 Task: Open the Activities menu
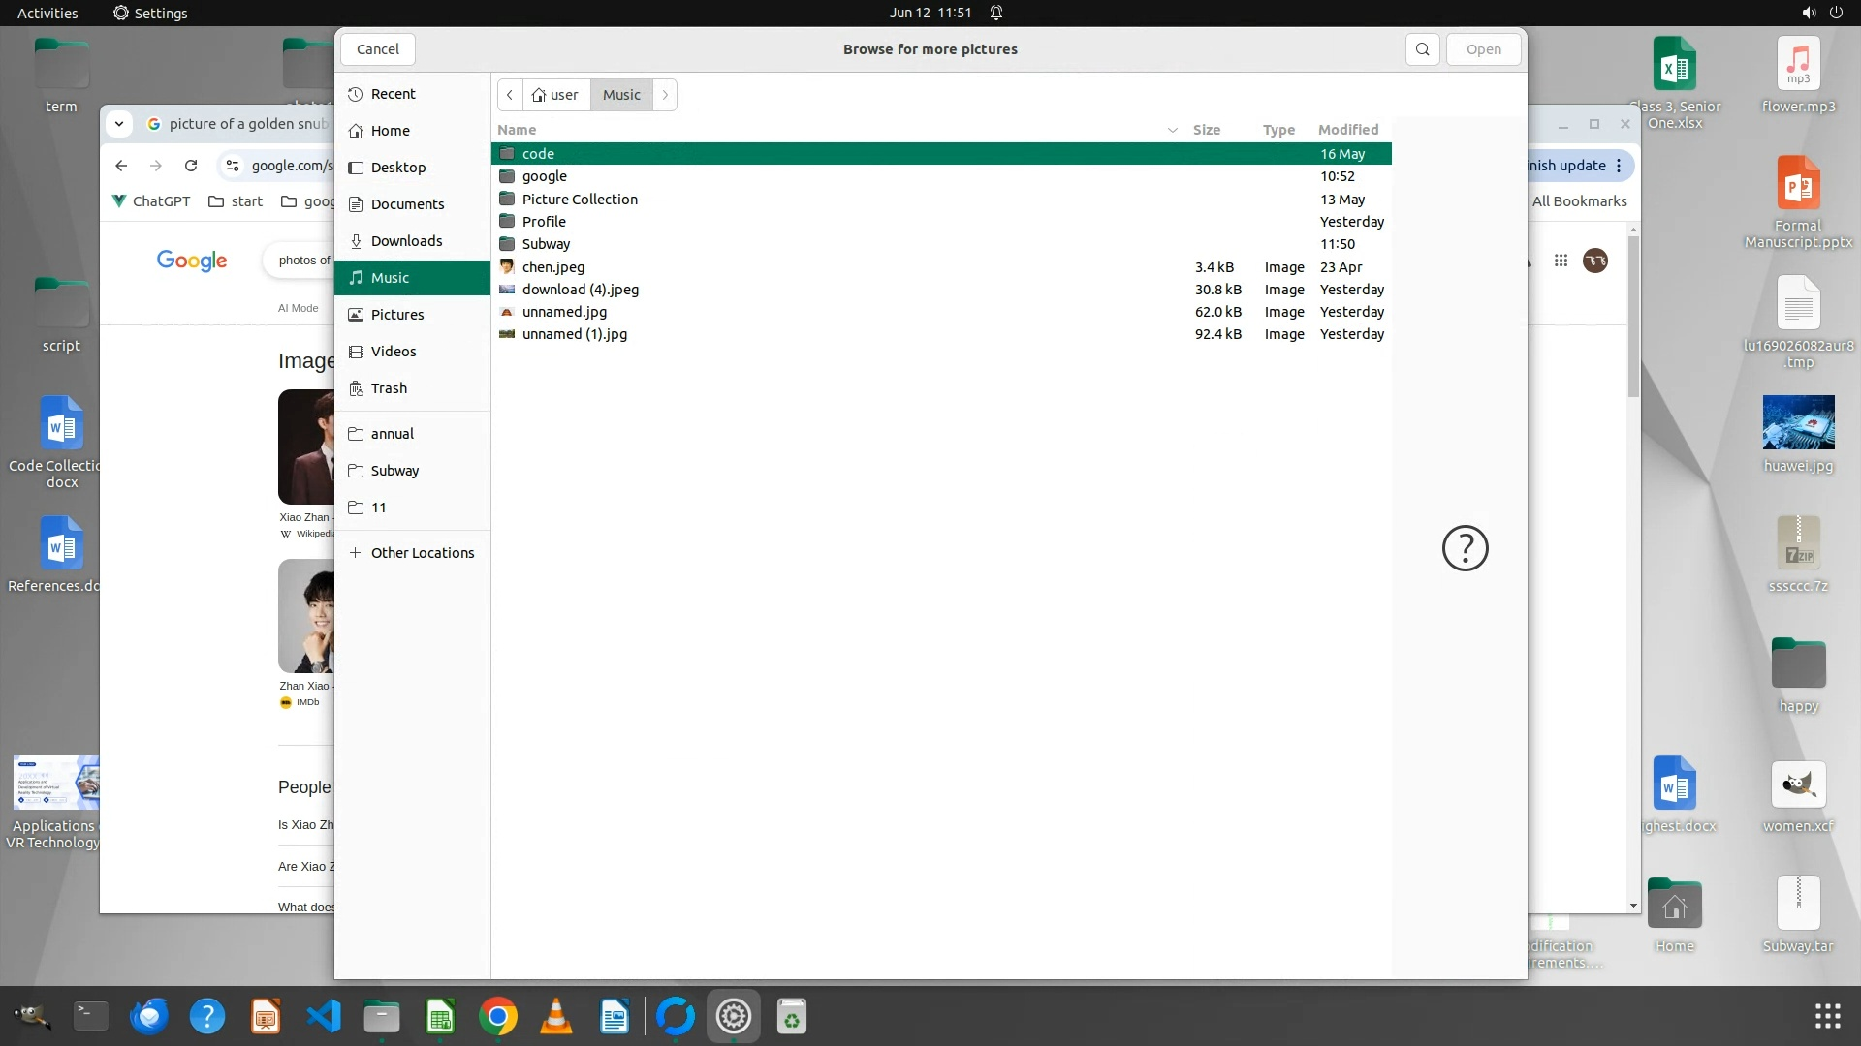click(x=47, y=13)
